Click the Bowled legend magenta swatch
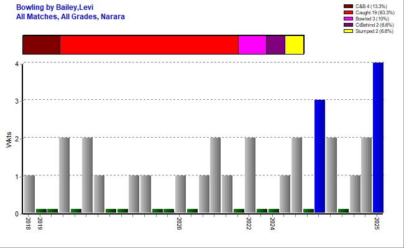Screen dimensions: 404x248 click(x=348, y=19)
